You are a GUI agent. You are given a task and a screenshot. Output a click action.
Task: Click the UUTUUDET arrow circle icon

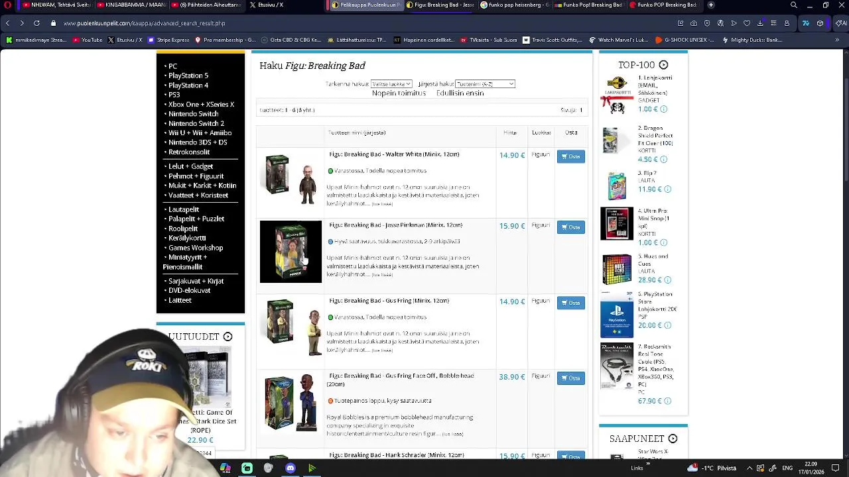tap(228, 337)
